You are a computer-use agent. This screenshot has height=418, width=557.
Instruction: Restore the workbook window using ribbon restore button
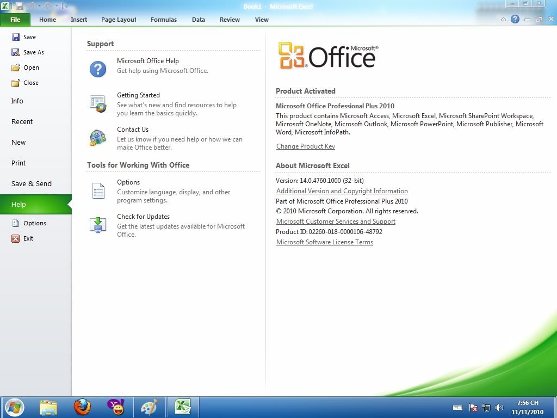pyautogui.click(x=539, y=20)
